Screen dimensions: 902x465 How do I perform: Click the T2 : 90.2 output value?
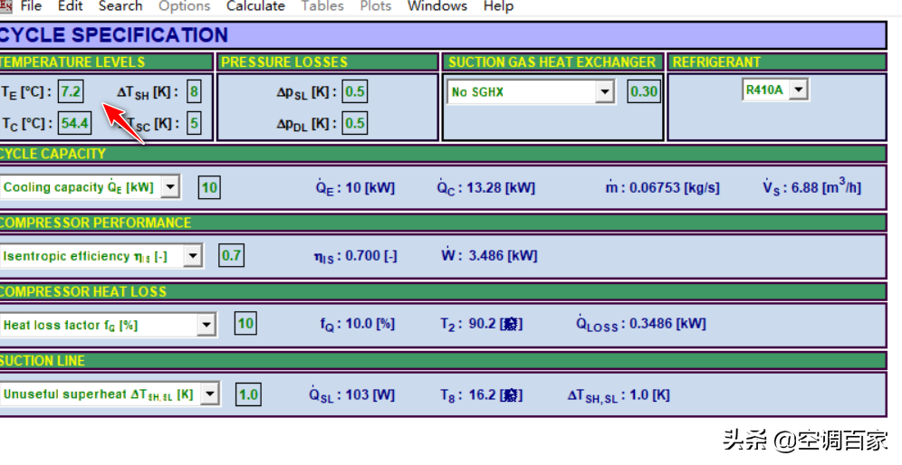[x=482, y=324]
